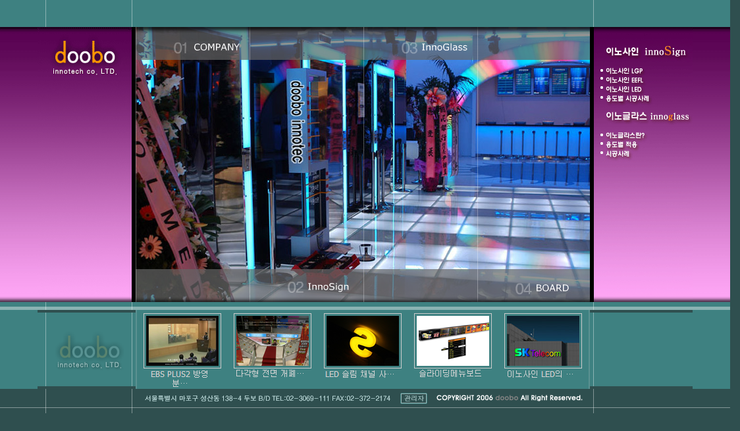Open the EBS PLUS2 broadcast thumbnail
This screenshot has width=740, height=431.
pyautogui.click(x=182, y=341)
